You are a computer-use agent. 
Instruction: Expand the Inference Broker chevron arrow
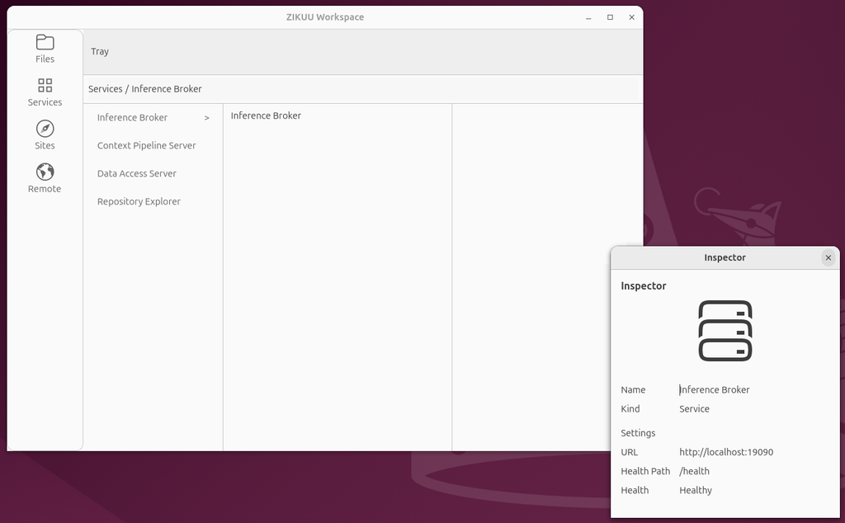coord(206,117)
